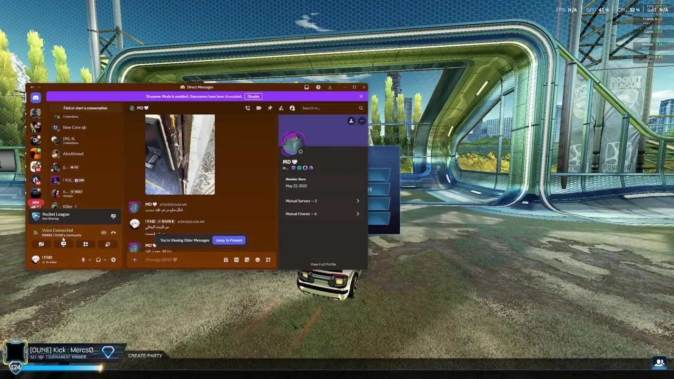Image resolution: width=674 pixels, height=379 pixels.
Task: Dismiss the Streamer Mode banner
Action: point(361,96)
